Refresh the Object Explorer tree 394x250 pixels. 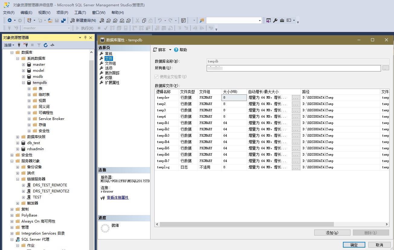[x=46, y=45]
